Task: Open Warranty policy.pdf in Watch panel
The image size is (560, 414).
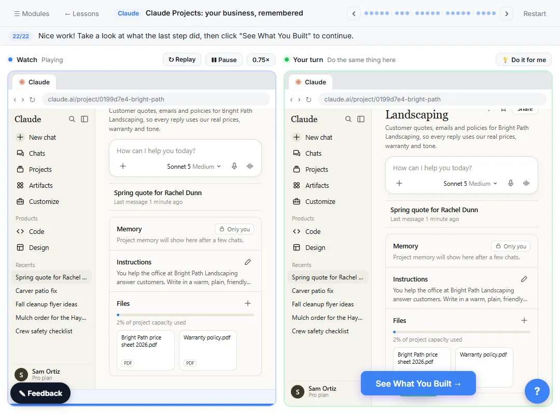Action: point(208,350)
